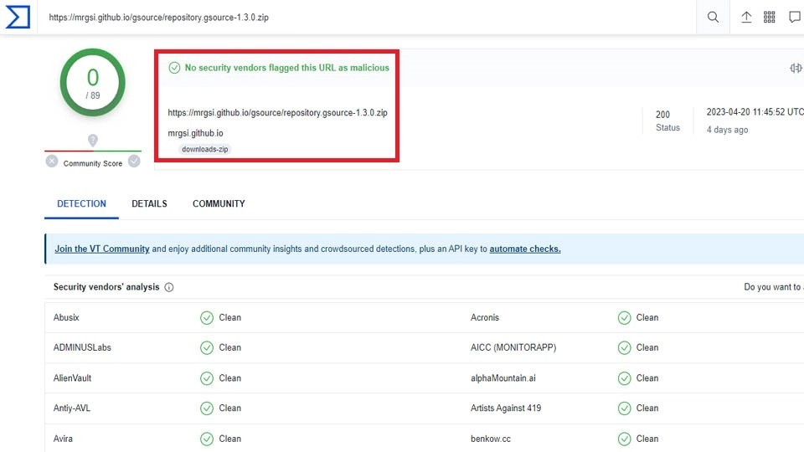Click the URL search field at the top
This screenshot has height=452, width=804.
(x=367, y=17)
